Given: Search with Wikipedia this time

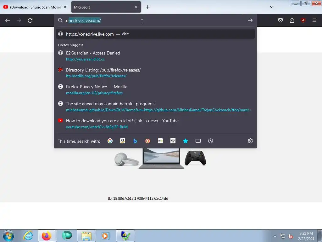Looking at the screenshot, I should pos(173,141).
